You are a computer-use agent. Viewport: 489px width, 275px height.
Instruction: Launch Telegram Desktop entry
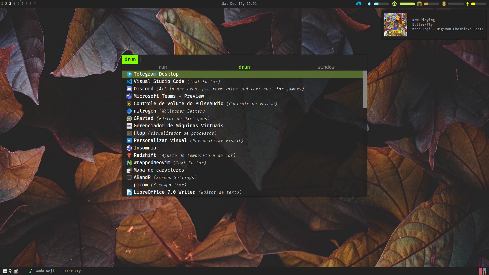242,74
